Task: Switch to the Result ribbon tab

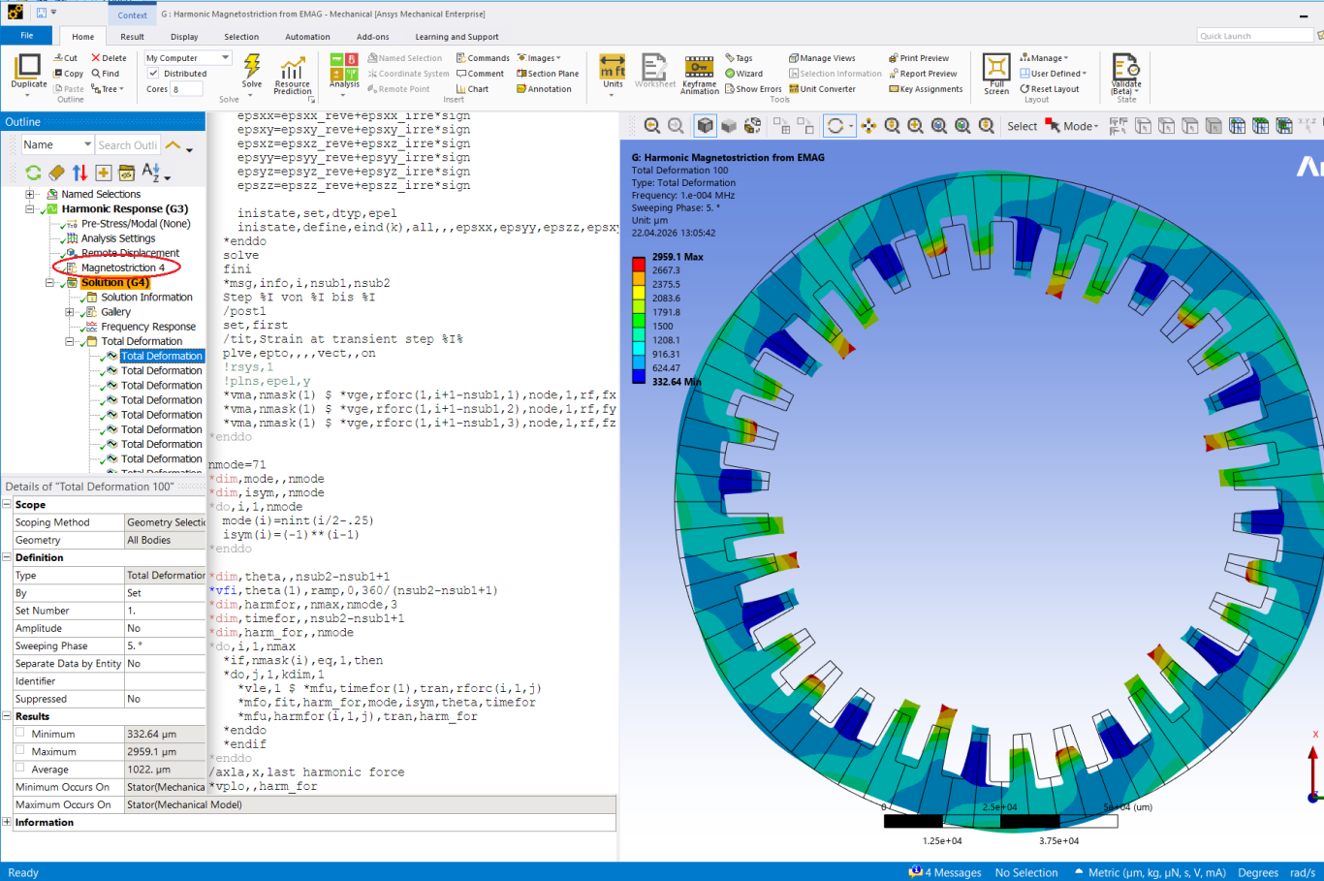Action: [x=133, y=37]
